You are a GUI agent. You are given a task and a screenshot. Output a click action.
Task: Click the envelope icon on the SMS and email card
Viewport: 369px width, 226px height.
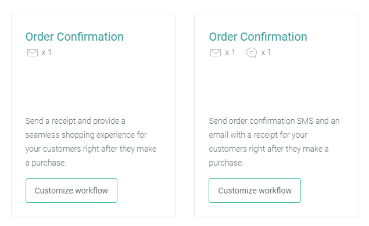(216, 53)
